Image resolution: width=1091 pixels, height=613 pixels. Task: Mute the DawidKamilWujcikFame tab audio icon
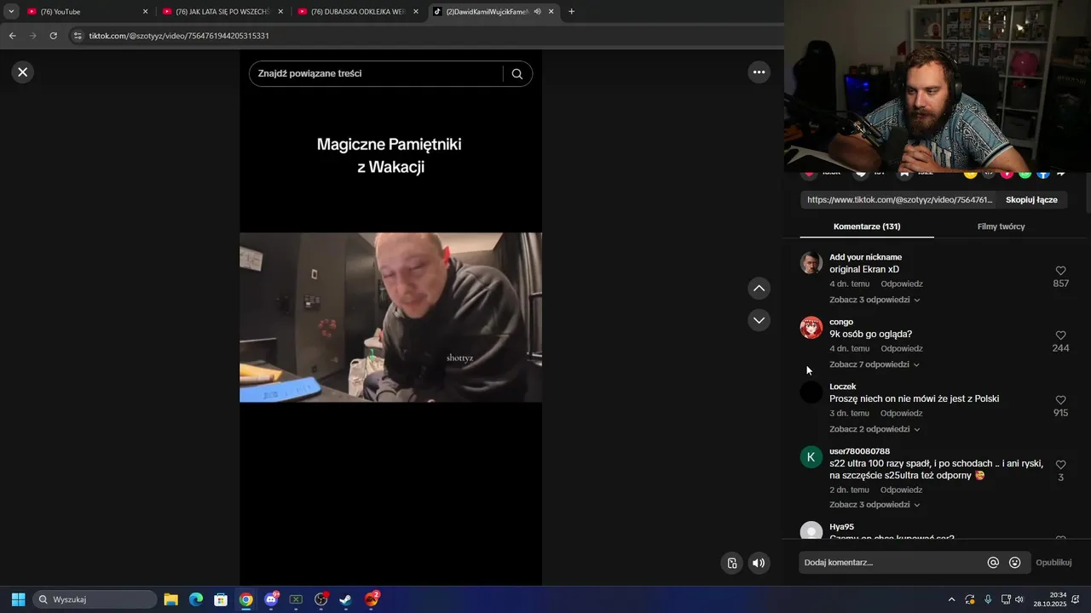[537, 12]
